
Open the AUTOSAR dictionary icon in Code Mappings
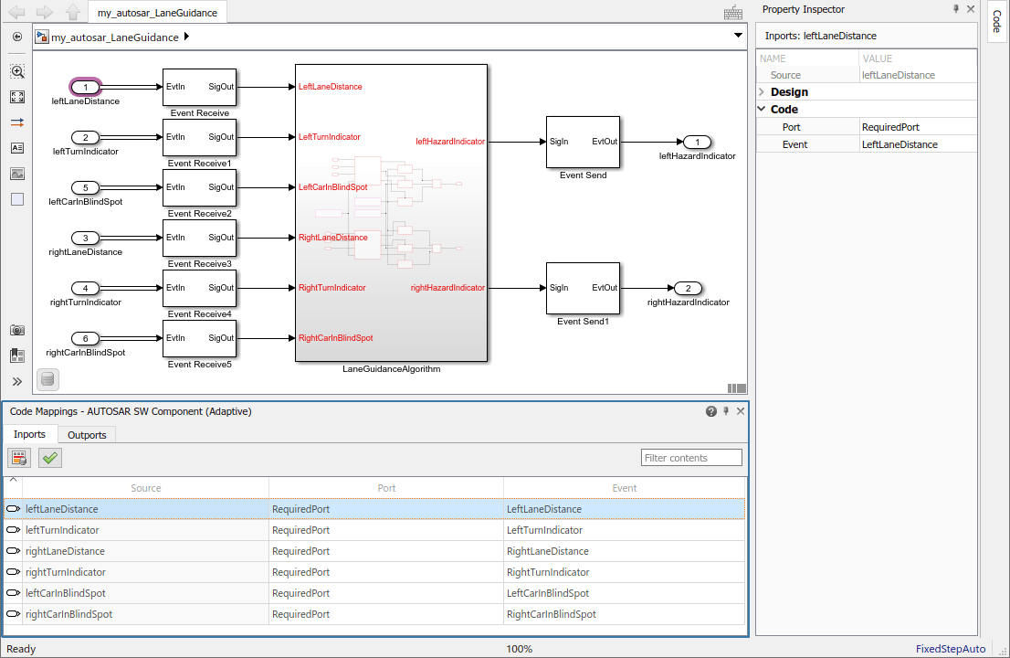coord(19,458)
